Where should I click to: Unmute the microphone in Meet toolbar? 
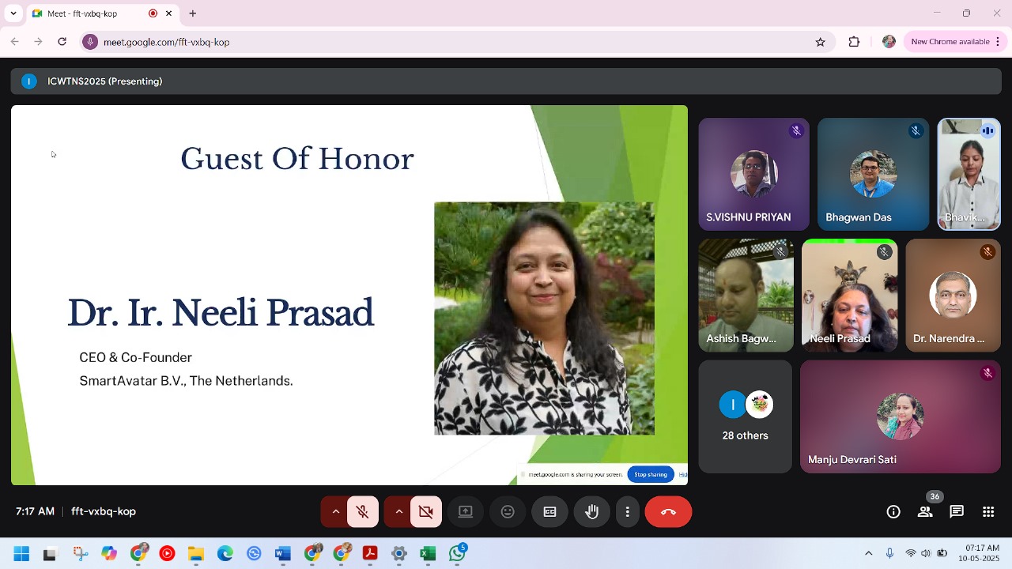363,512
